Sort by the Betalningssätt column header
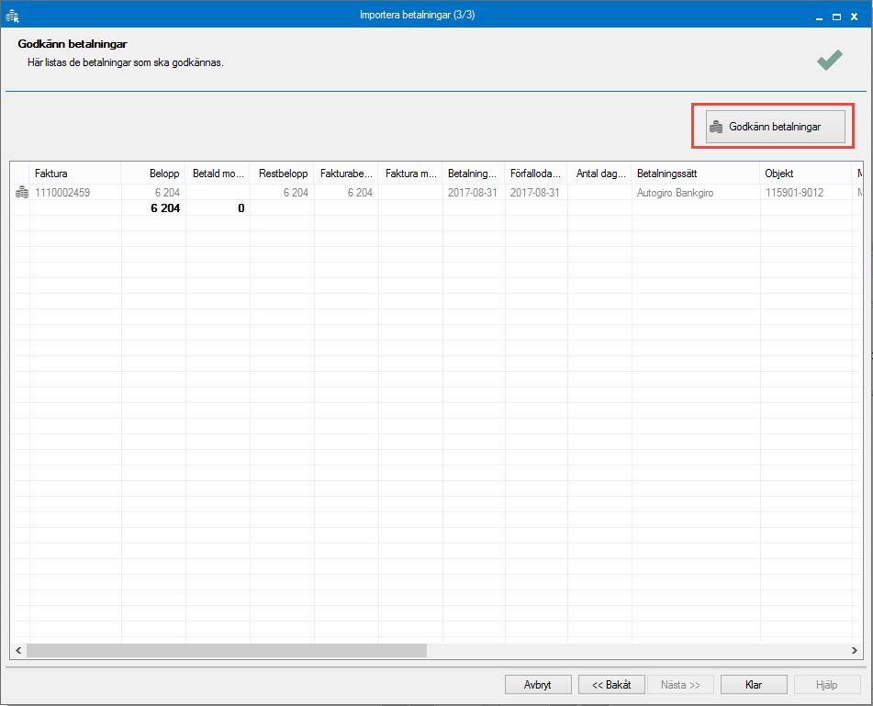 (x=696, y=174)
